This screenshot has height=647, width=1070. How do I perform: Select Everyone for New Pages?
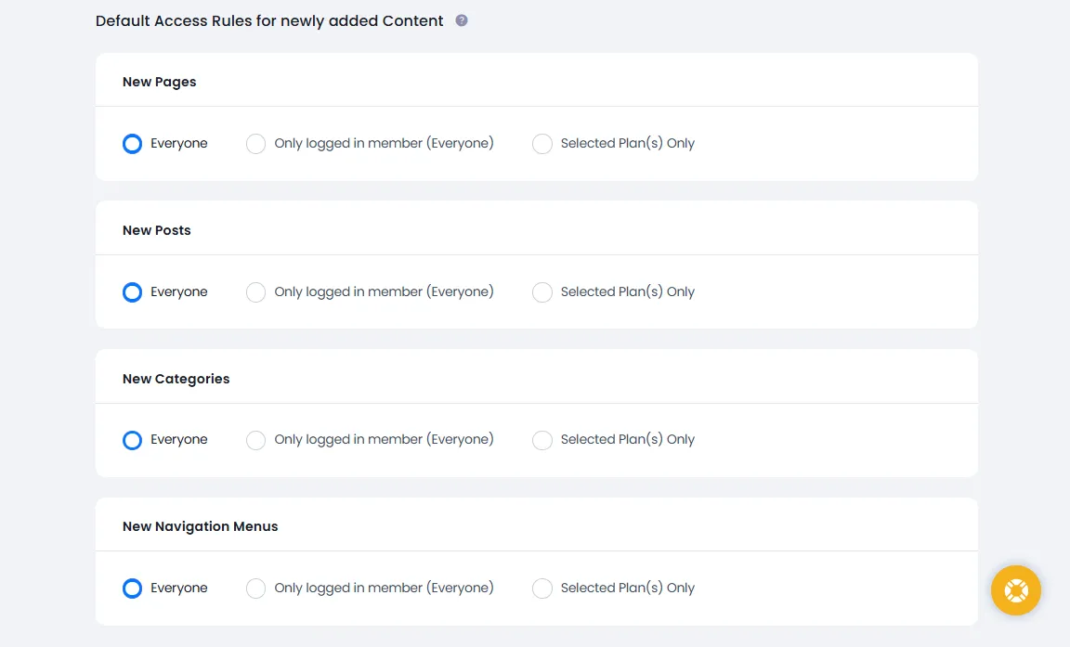pyautogui.click(x=133, y=144)
